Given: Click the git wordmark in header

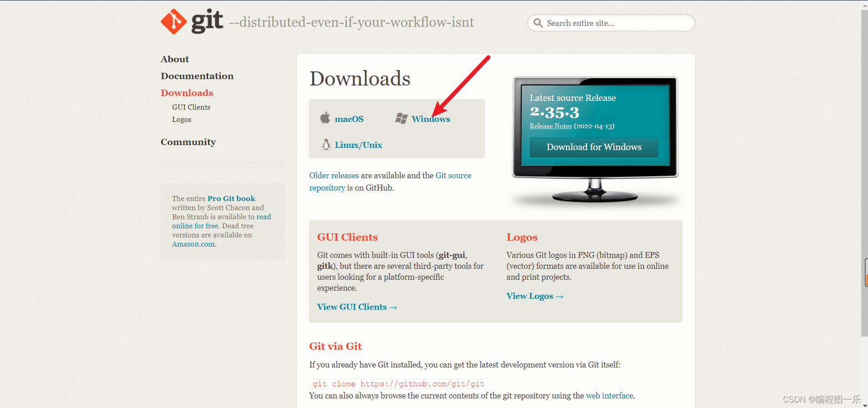Looking at the screenshot, I should 207,21.
